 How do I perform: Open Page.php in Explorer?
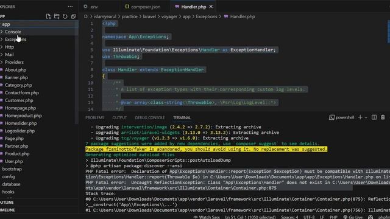[14, 139]
